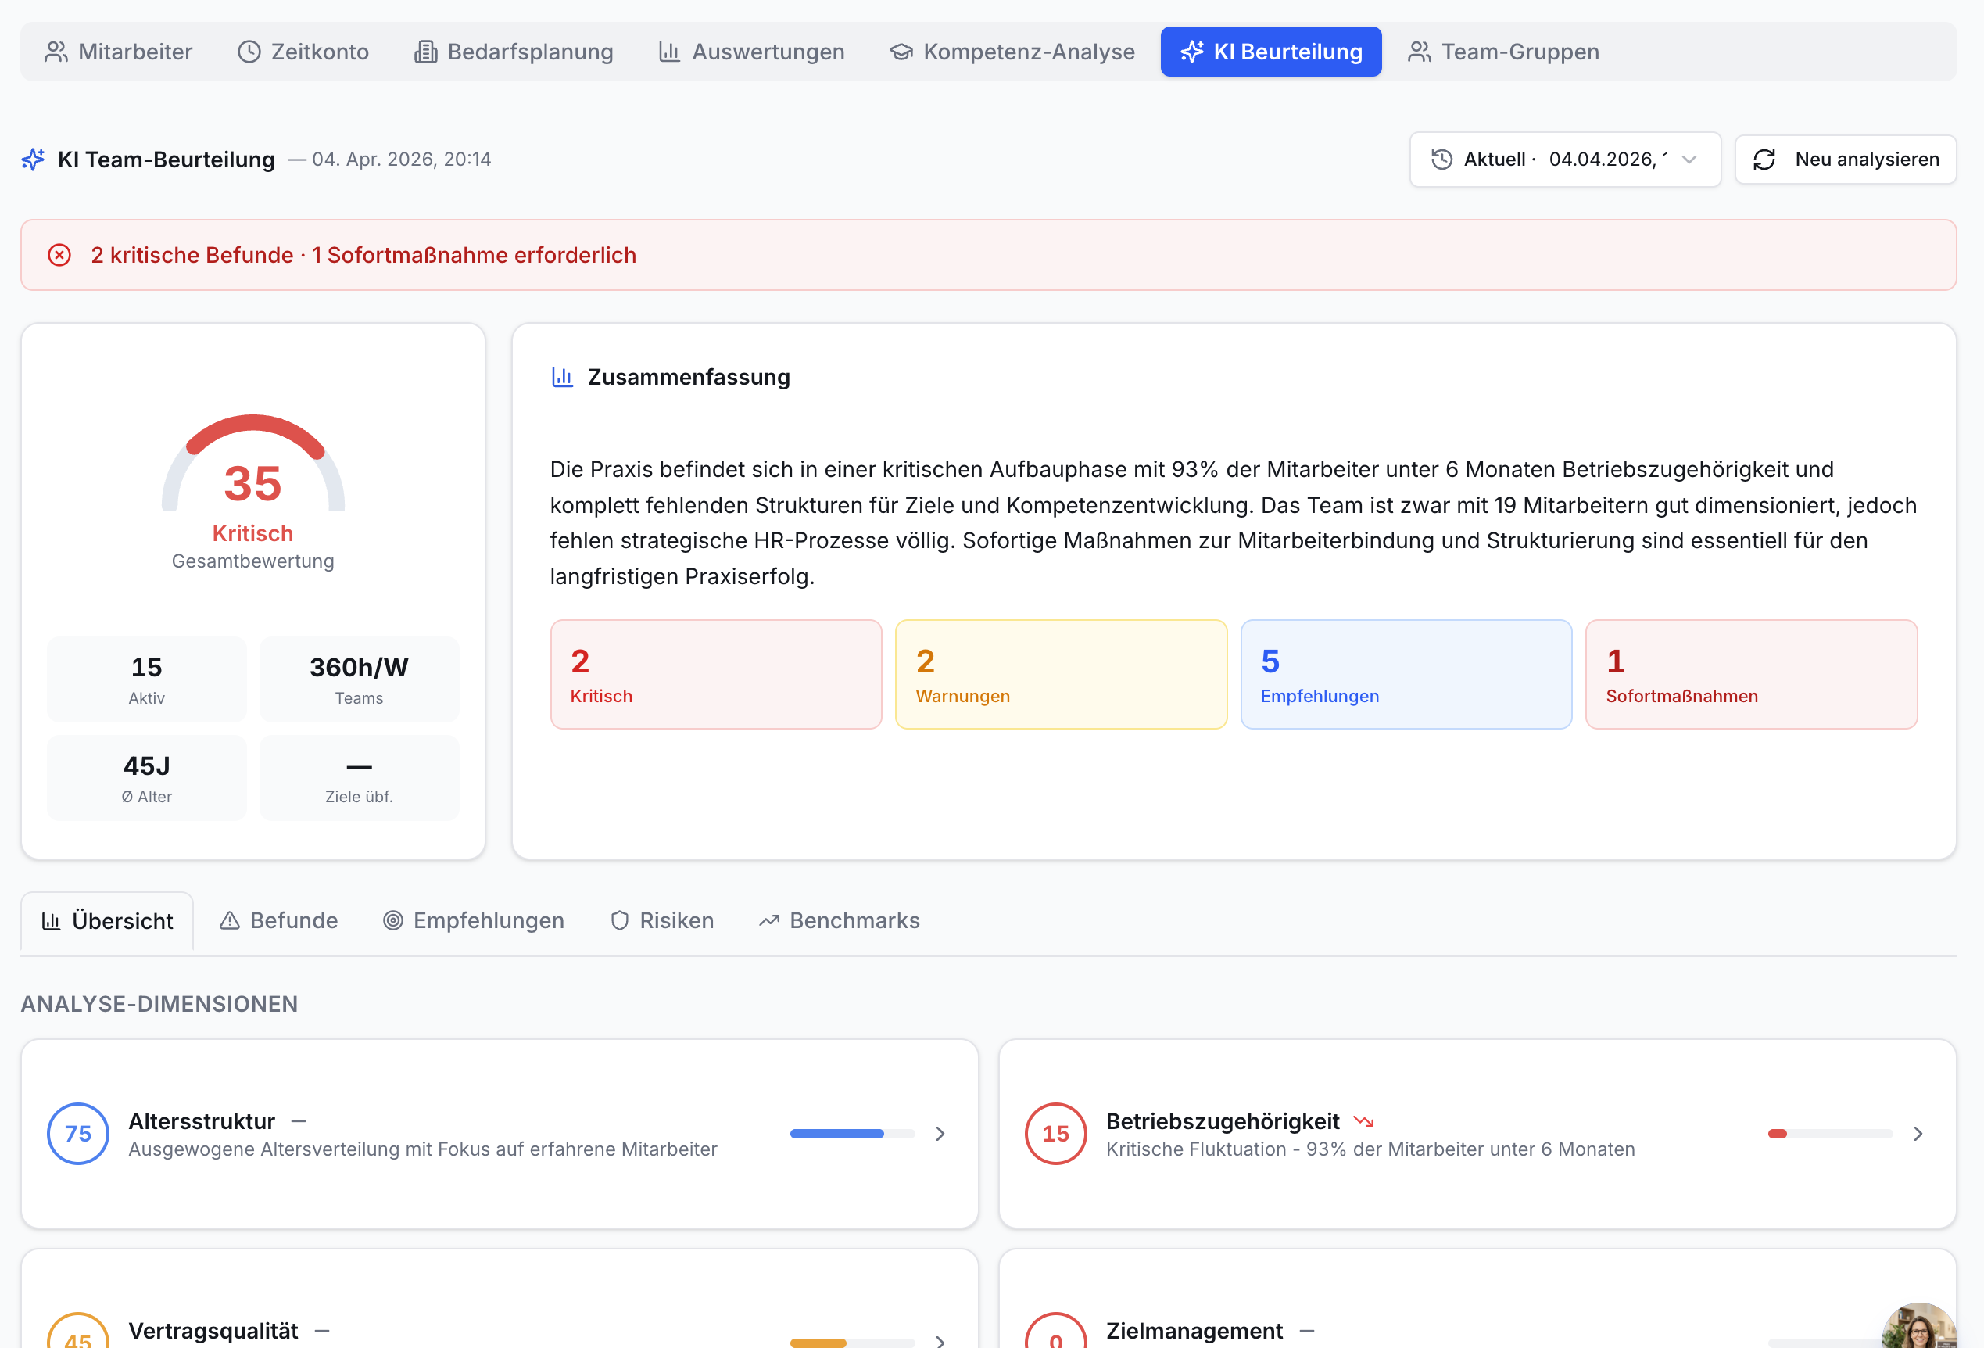Click the building icon next to Bedarfsplanung
The image size is (1984, 1348).
click(x=425, y=52)
